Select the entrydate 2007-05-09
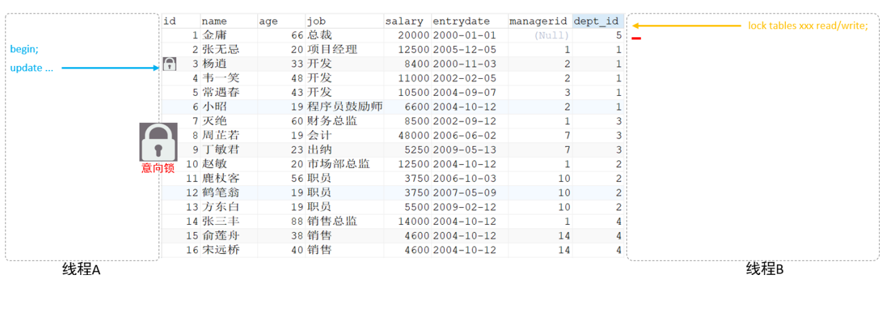 [x=465, y=192]
